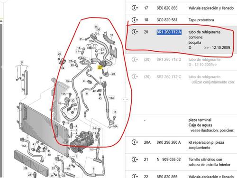Click info icon beside 8R1 260 712 D
The width and height of the screenshot is (237, 178).
click(x=135, y=59)
